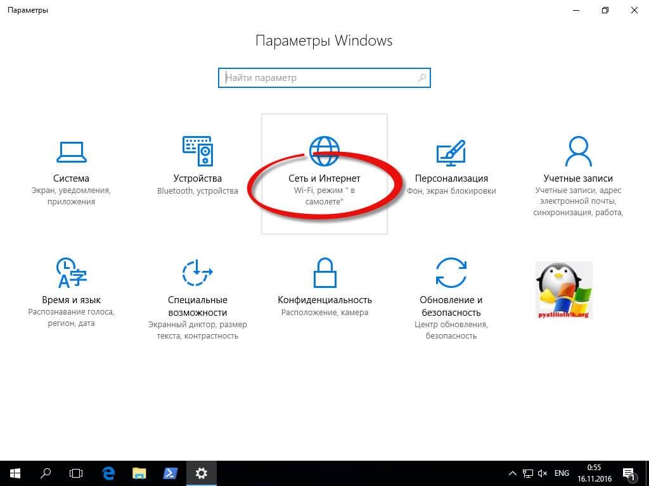Open the Windows Start menu
Viewport: 649px width, 486px height.
pyautogui.click(x=15, y=473)
